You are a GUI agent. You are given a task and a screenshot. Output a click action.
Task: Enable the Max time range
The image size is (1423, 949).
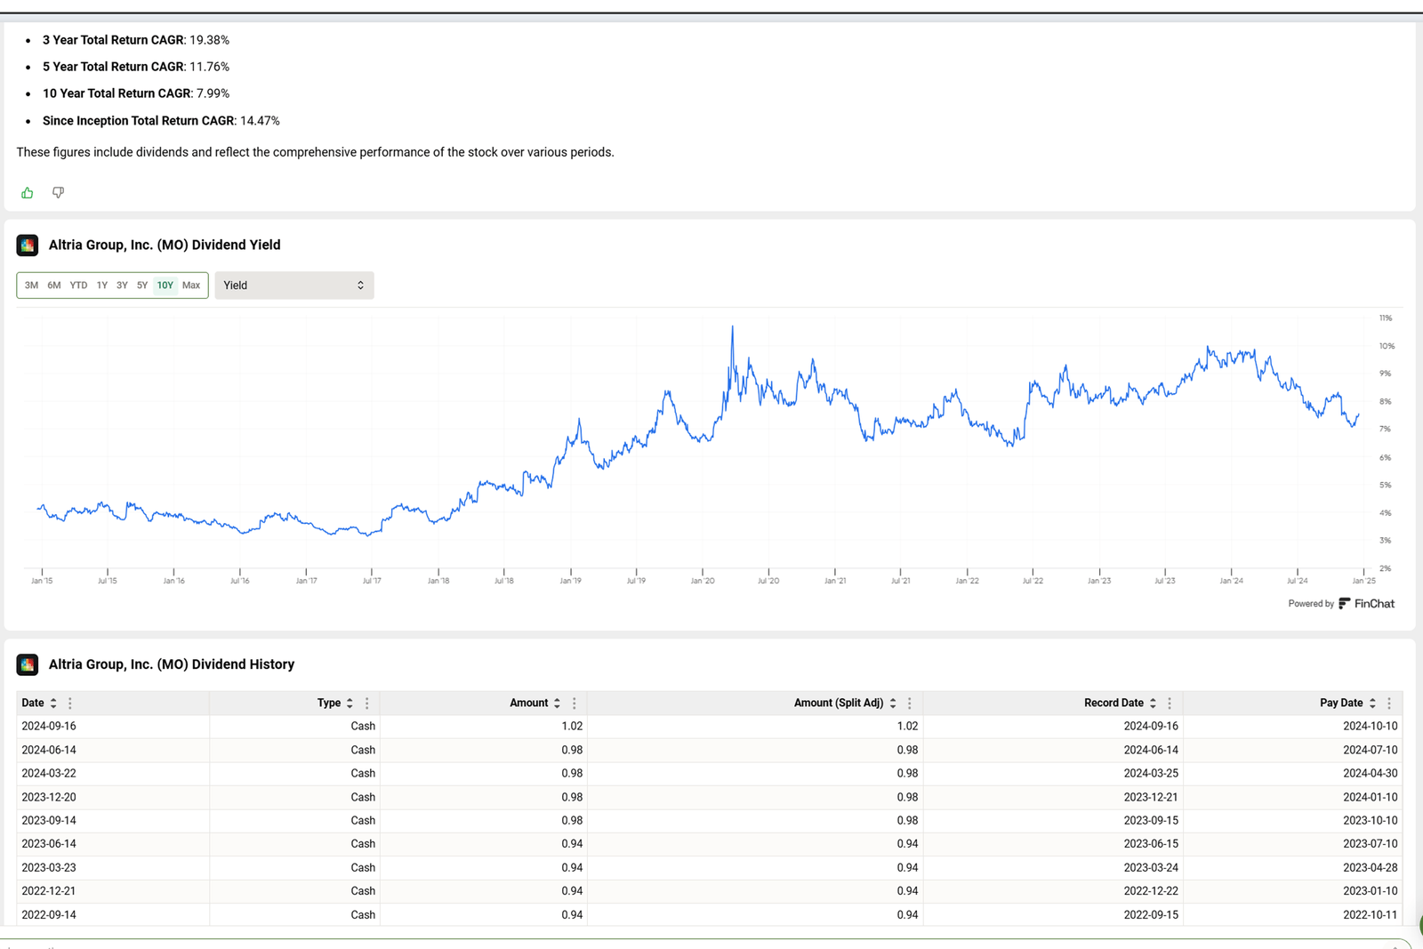[x=191, y=285]
